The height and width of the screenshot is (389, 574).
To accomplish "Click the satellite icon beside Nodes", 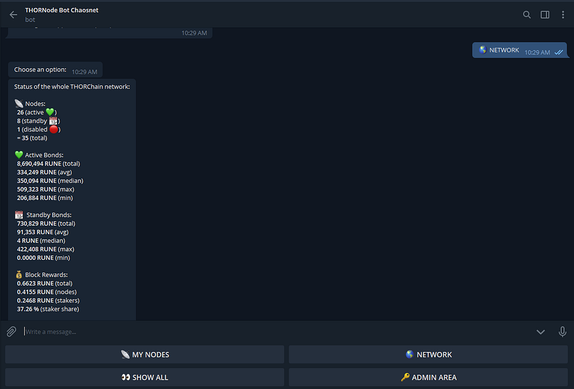I will pyautogui.click(x=18, y=104).
